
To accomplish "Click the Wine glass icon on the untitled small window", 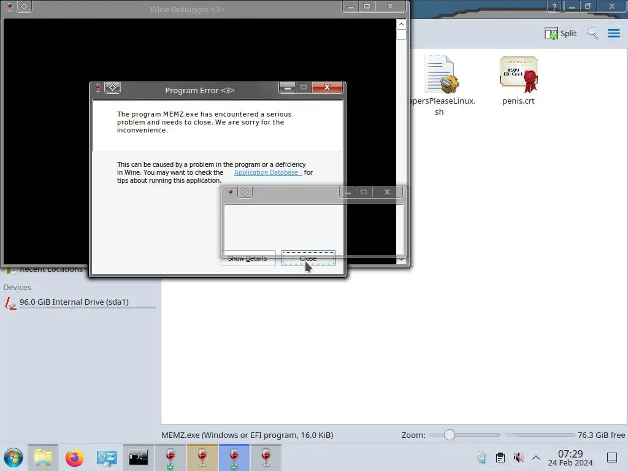I will pyautogui.click(x=231, y=193).
